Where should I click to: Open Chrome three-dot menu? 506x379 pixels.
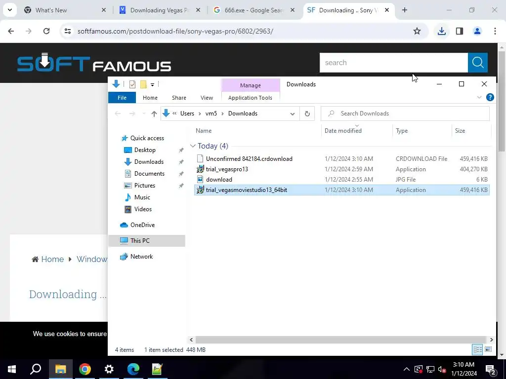(495, 31)
